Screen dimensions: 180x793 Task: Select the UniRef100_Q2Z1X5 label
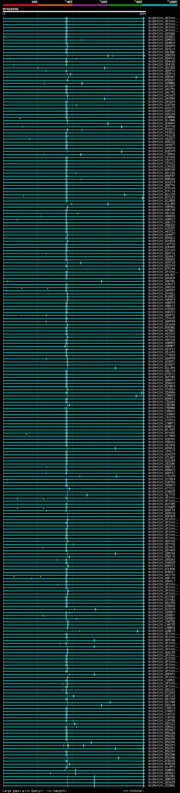coord(161,609)
